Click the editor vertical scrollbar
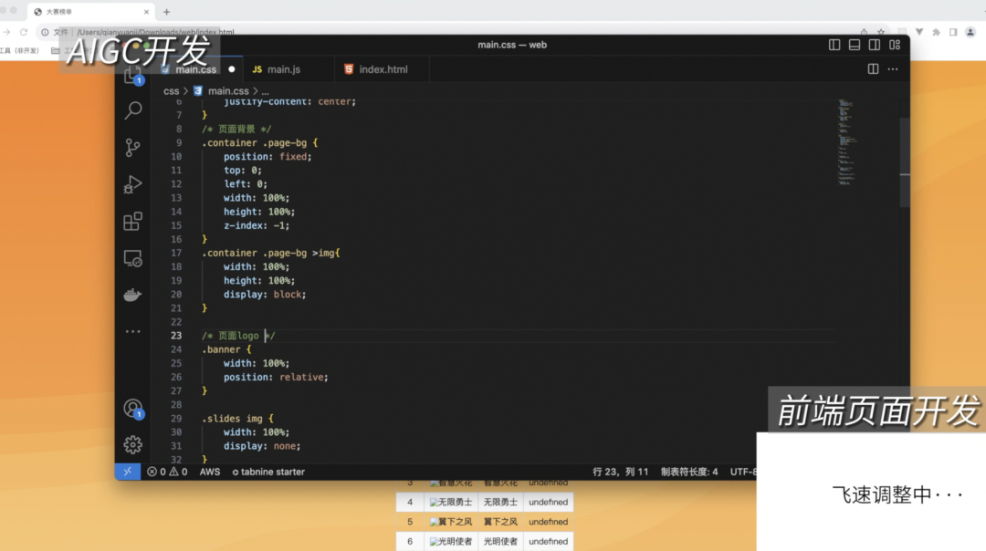The width and height of the screenshot is (986, 551). 904,162
